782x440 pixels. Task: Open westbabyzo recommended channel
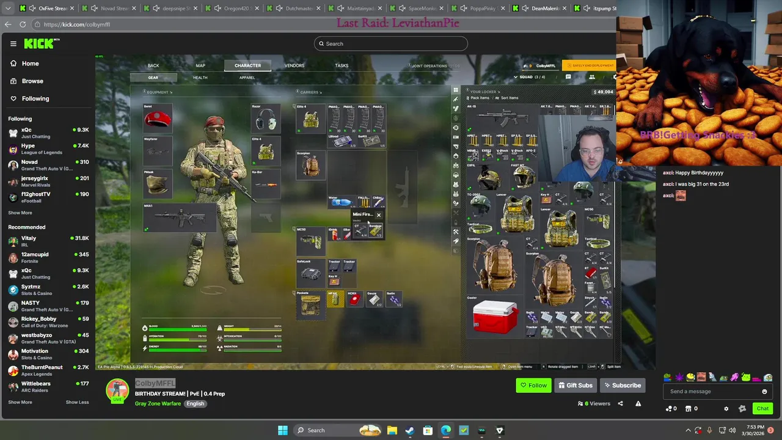coord(48,338)
